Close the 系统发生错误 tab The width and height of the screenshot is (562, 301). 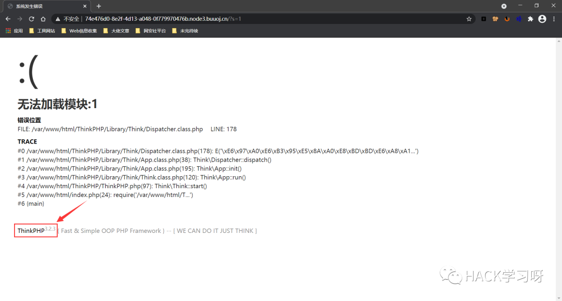(x=85, y=6)
